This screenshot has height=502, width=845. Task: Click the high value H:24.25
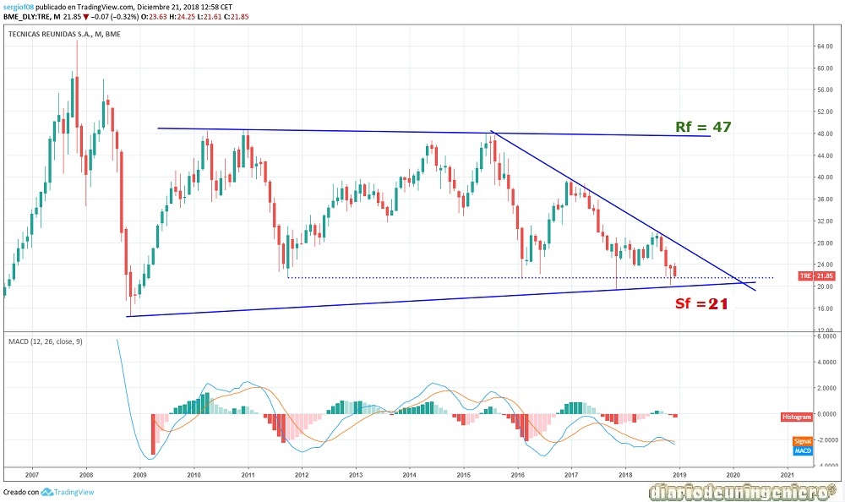183,17
